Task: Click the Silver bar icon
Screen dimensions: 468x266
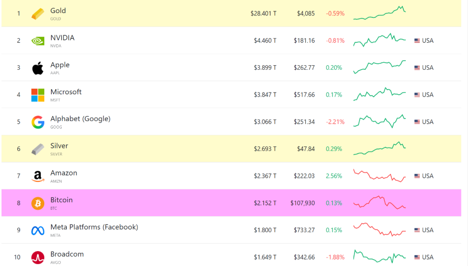Action: tap(38, 149)
